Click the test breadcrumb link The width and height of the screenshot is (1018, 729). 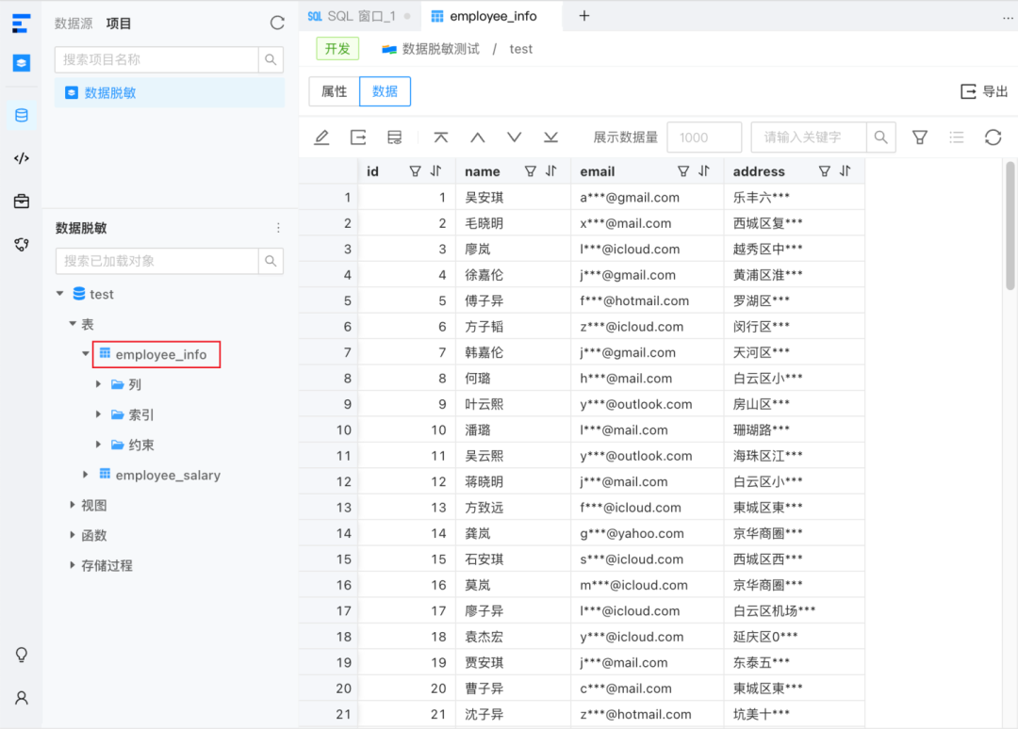(x=520, y=49)
